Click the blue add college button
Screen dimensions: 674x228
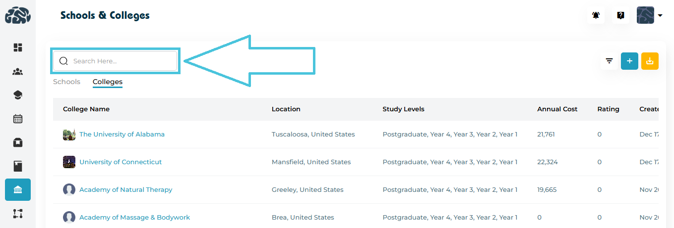click(x=629, y=61)
